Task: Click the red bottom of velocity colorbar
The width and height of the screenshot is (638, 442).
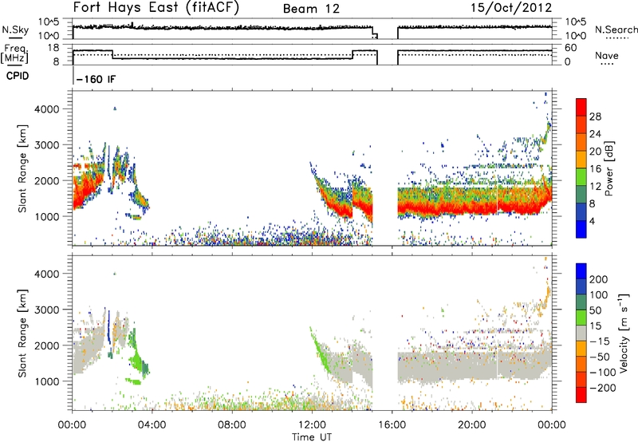Action: 581,395
